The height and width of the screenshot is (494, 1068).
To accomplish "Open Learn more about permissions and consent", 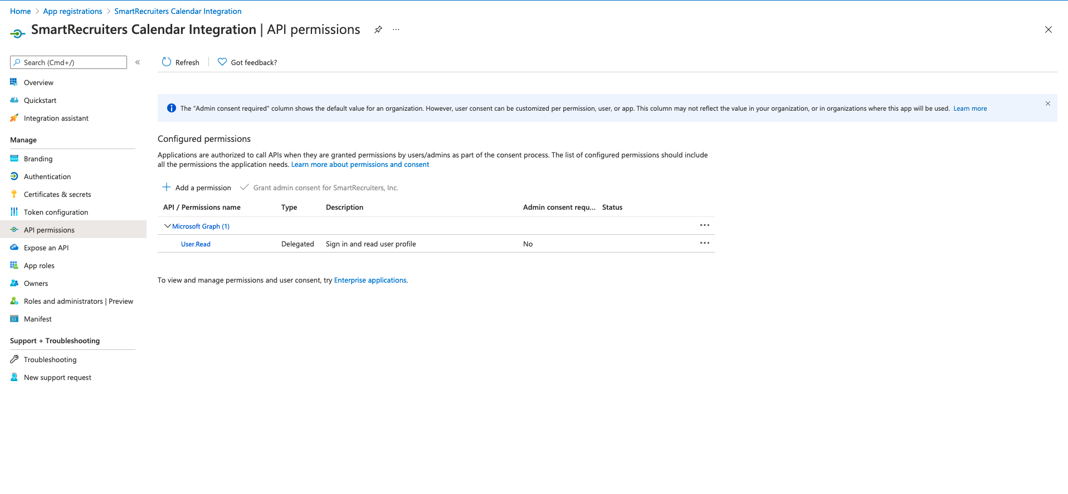I will [x=360, y=165].
